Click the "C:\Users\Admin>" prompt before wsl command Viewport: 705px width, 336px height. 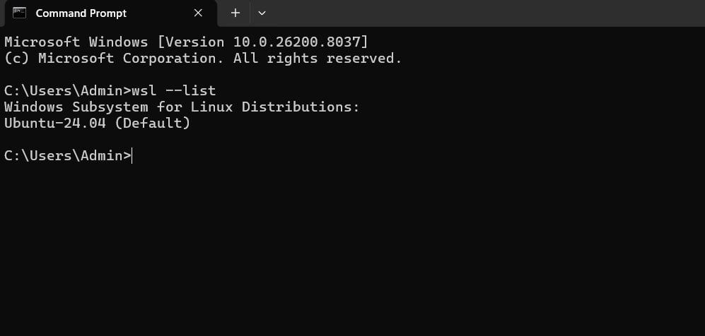click(x=67, y=90)
